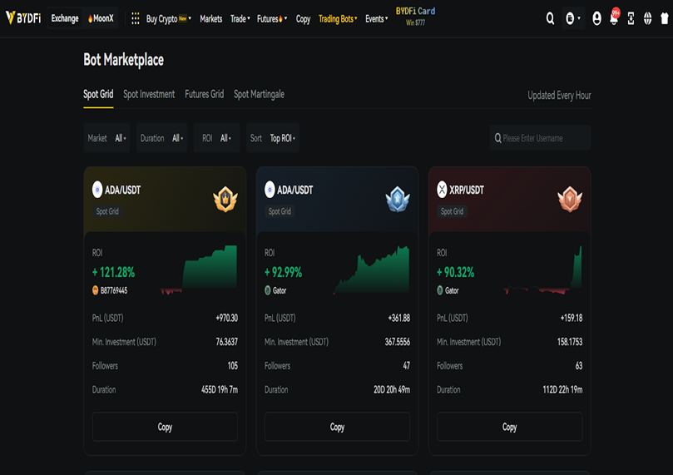Click the language globe icon
Screen dimensions: 673x475
(648, 18)
